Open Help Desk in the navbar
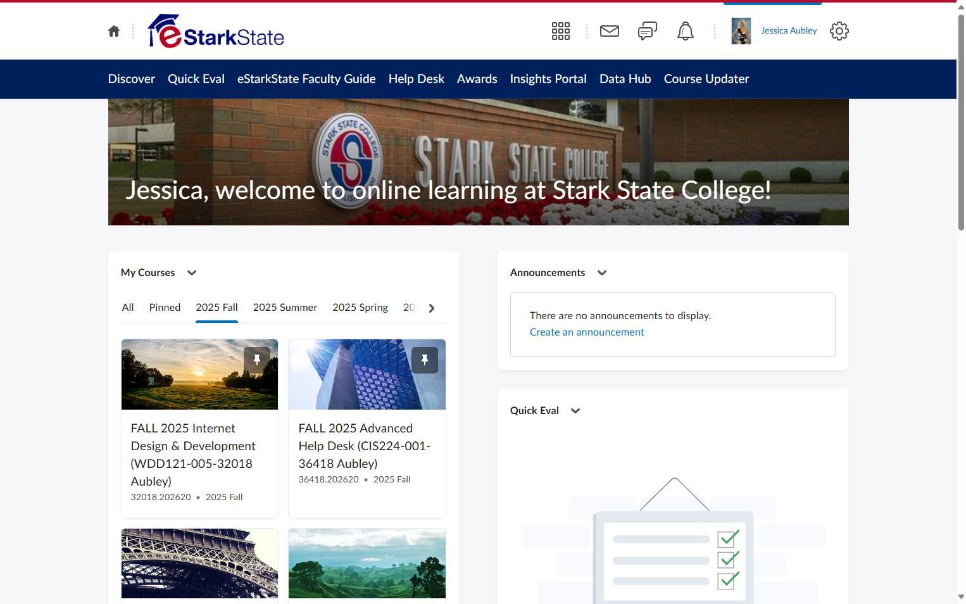 417,79
